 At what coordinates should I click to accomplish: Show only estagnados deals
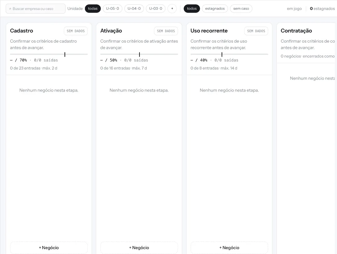[x=215, y=8]
